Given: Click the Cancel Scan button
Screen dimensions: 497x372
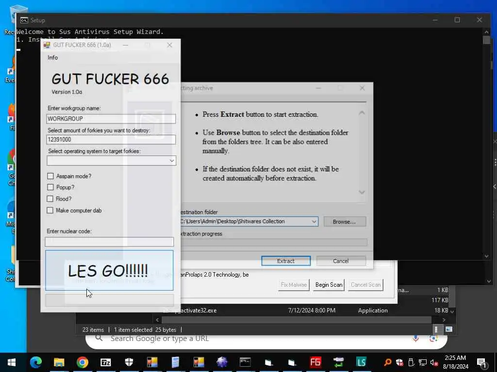Looking at the screenshot, I should pyautogui.click(x=365, y=285).
